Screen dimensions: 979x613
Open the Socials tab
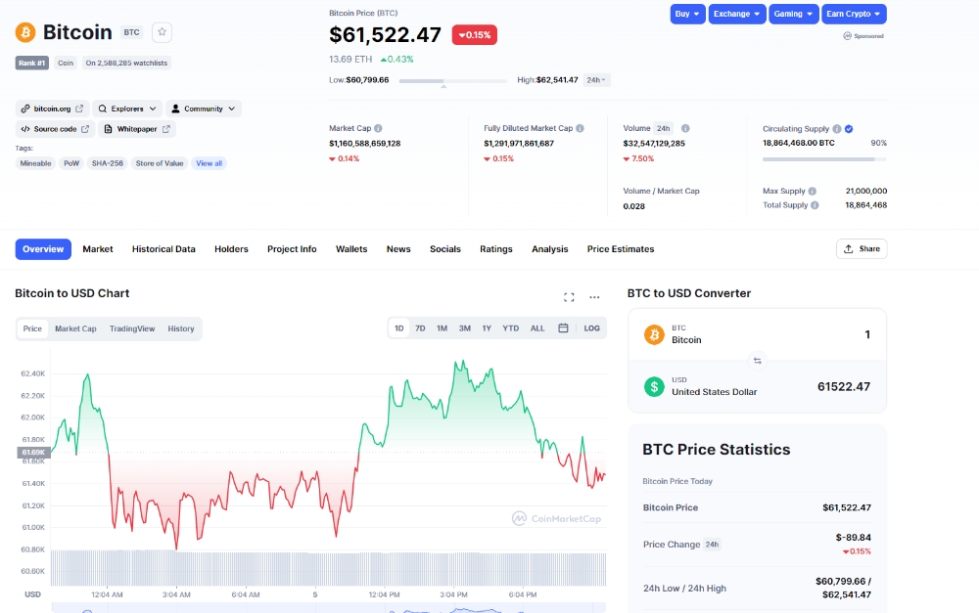tap(445, 248)
